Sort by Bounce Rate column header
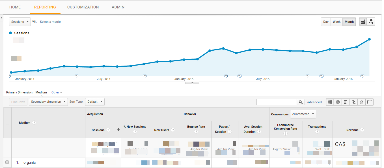The width and height of the screenshot is (384, 168). (196, 127)
